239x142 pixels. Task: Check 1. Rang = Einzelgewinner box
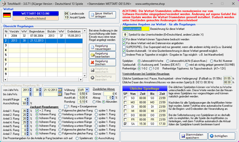pyautogui.click(x=66, y=106)
